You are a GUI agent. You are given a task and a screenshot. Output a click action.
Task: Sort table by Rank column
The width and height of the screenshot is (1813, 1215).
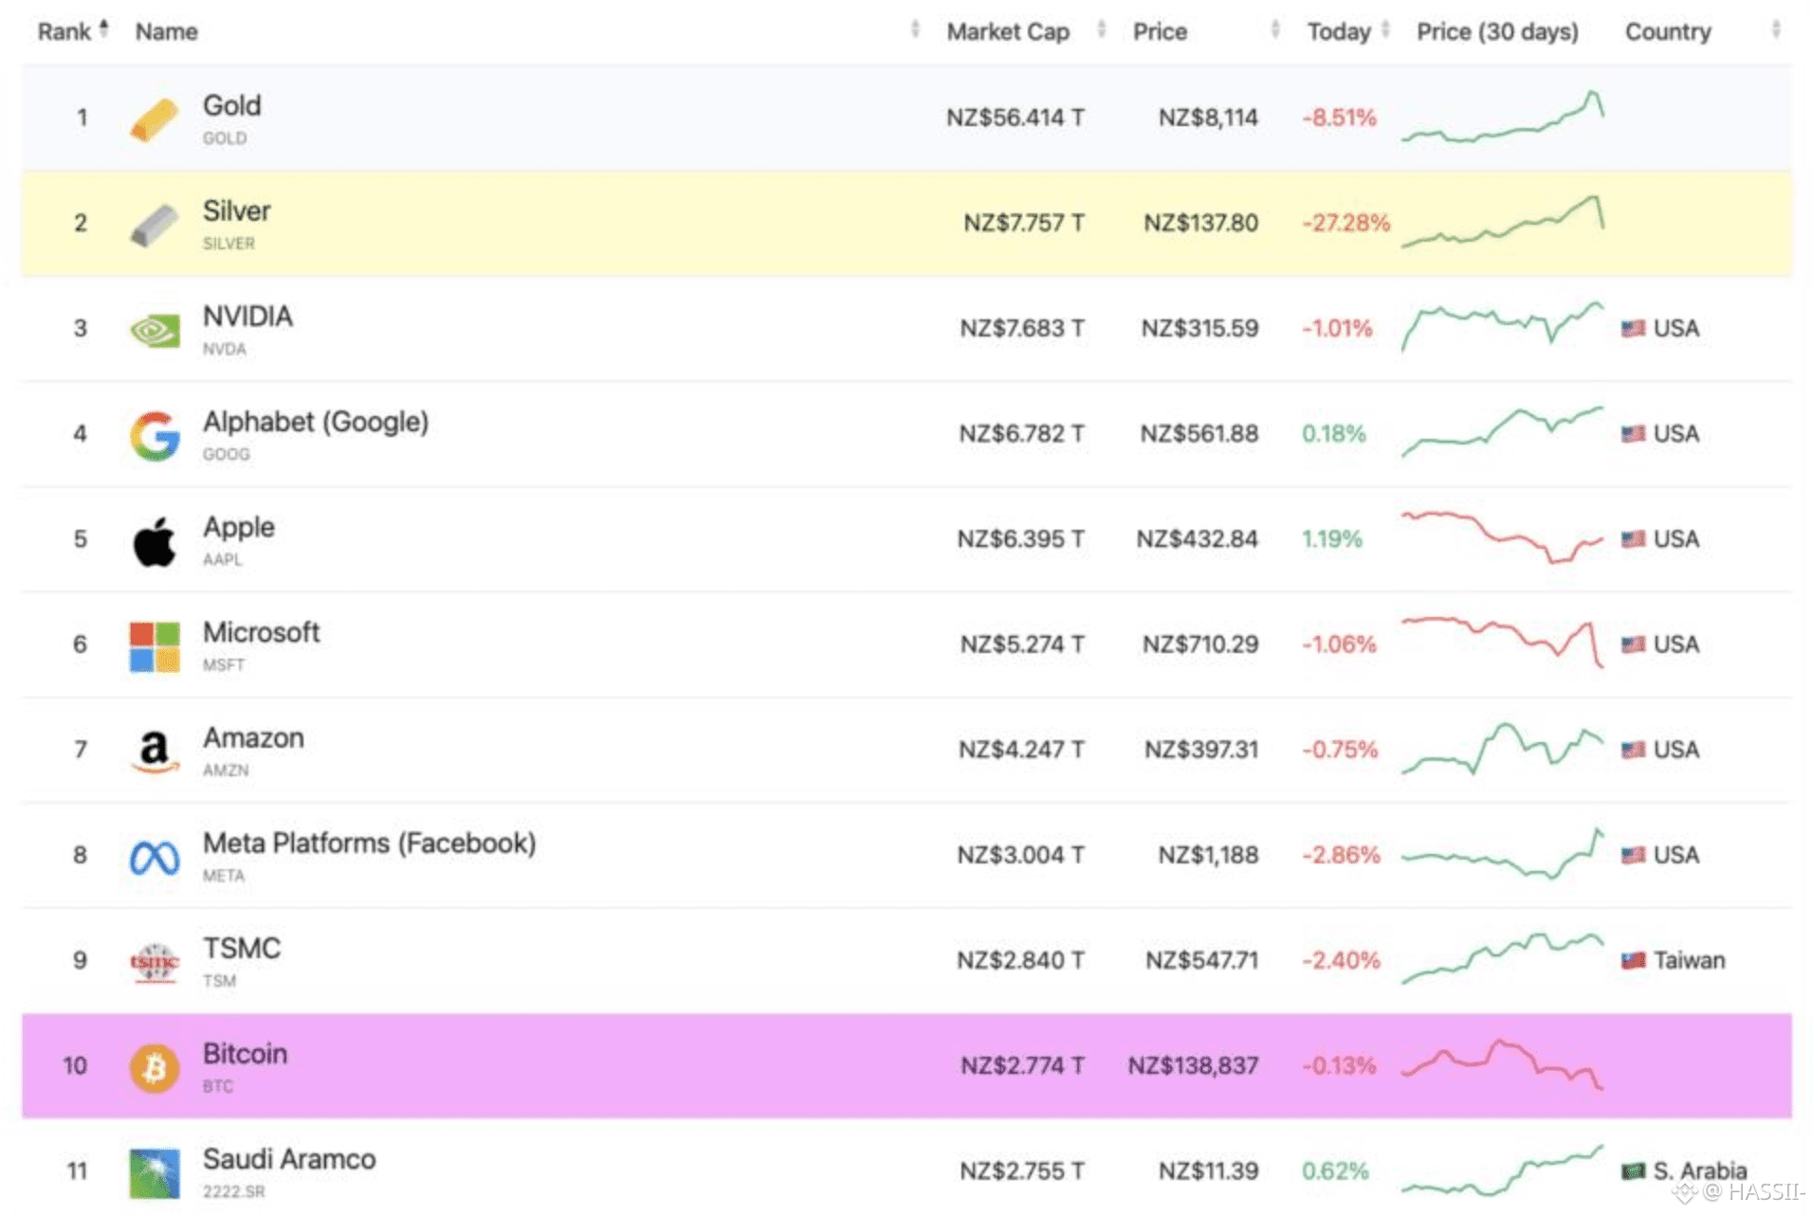click(x=64, y=31)
